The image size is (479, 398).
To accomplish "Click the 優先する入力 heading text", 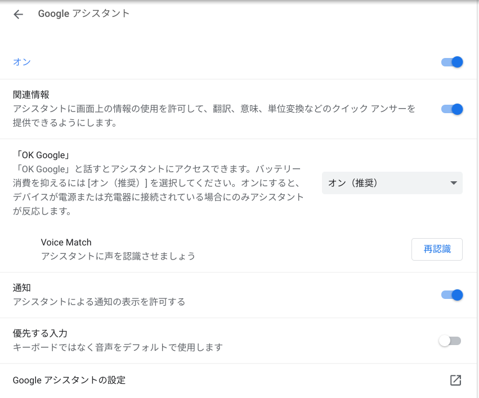I will [40, 333].
